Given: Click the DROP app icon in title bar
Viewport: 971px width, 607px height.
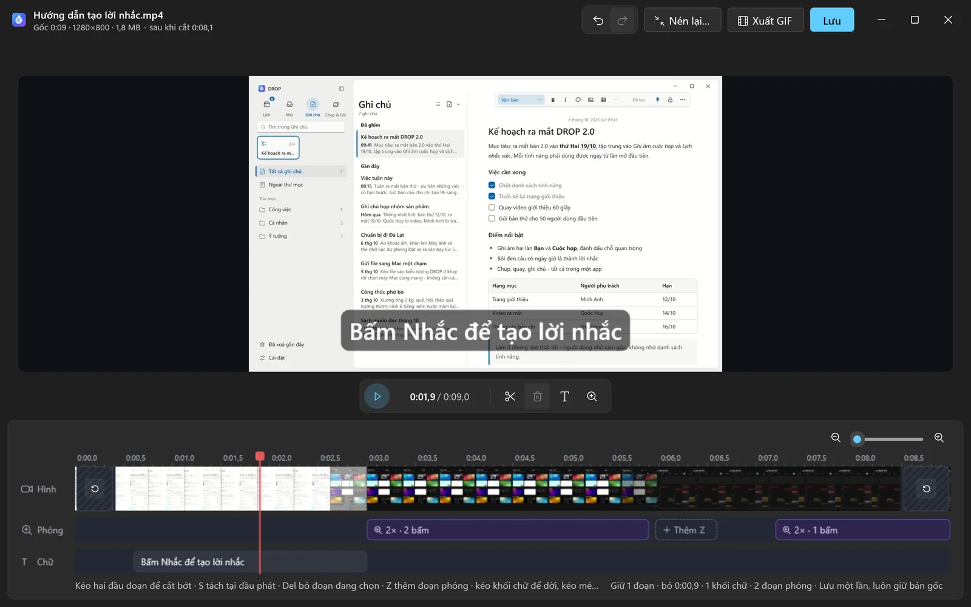Looking at the screenshot, I should click(x=19, y=20).
